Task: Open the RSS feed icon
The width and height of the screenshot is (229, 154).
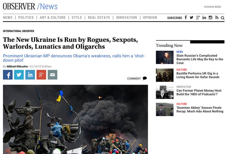Action: (217, 18)
